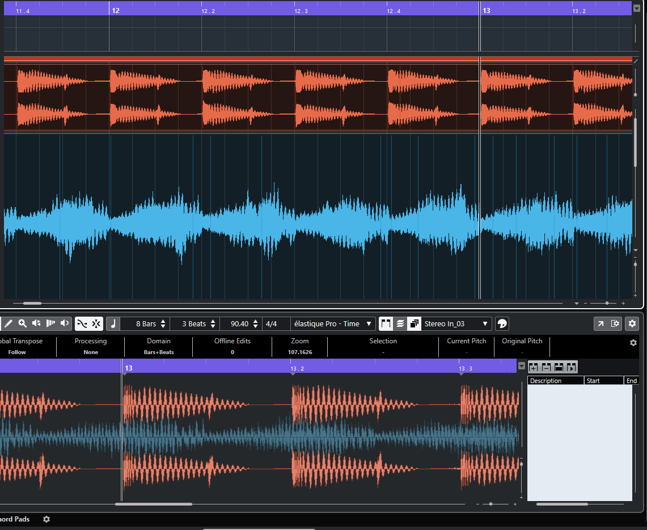Toggle Show Clips from Active Track button
The image size is (647, 530).
pos(415,323)
